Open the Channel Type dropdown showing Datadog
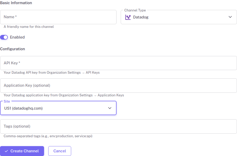Viewport: 237px width, 156px height. click(179, 17)
